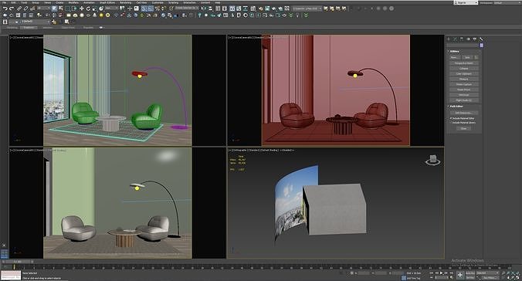This screenshot has height=281, width=522.
Task: Click the Use Pivot Point Center icon
Action: click(x=122, y=8)
